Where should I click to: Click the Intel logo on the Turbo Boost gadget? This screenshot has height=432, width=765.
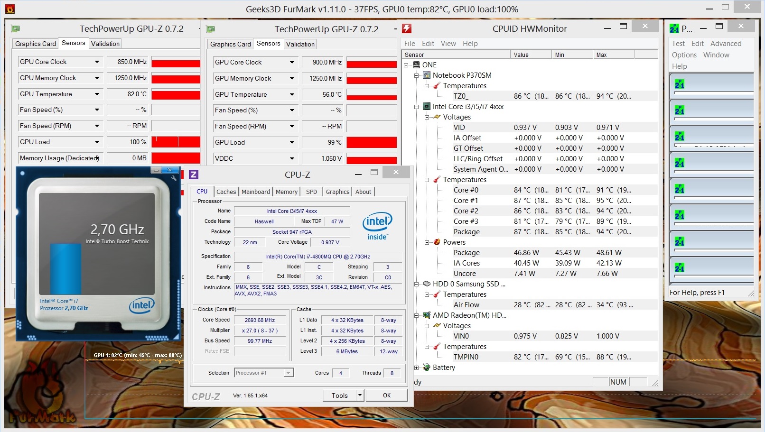pos(141,305)
